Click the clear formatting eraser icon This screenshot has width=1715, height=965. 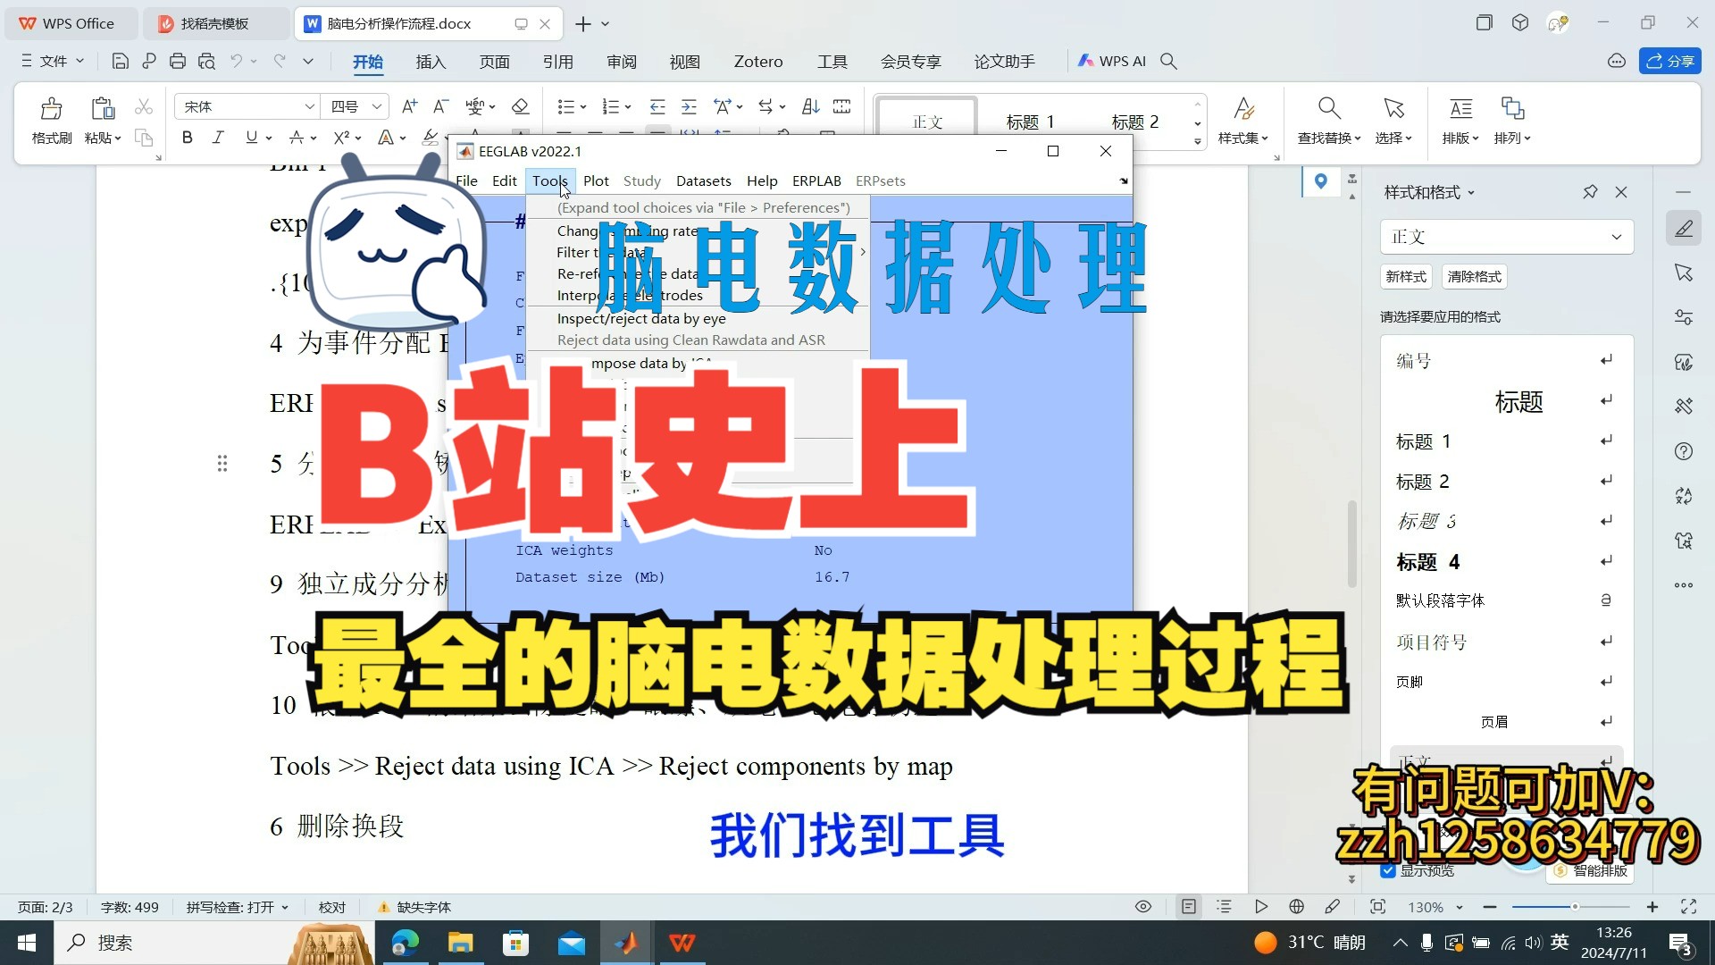pyautogui.click(x=520, y=106)
